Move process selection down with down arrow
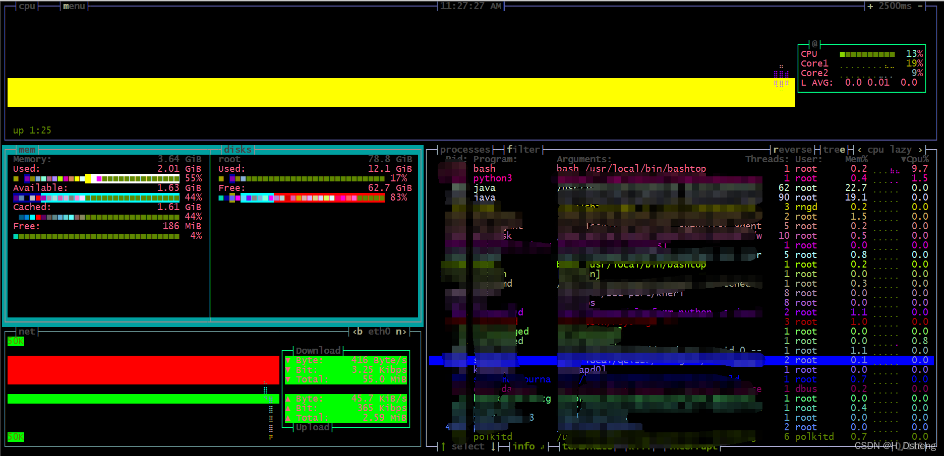 coord(493,446)
